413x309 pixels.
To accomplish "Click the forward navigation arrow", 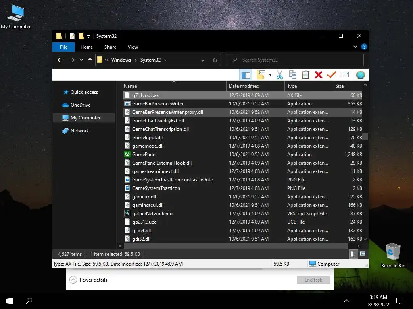I will (72, 60).
